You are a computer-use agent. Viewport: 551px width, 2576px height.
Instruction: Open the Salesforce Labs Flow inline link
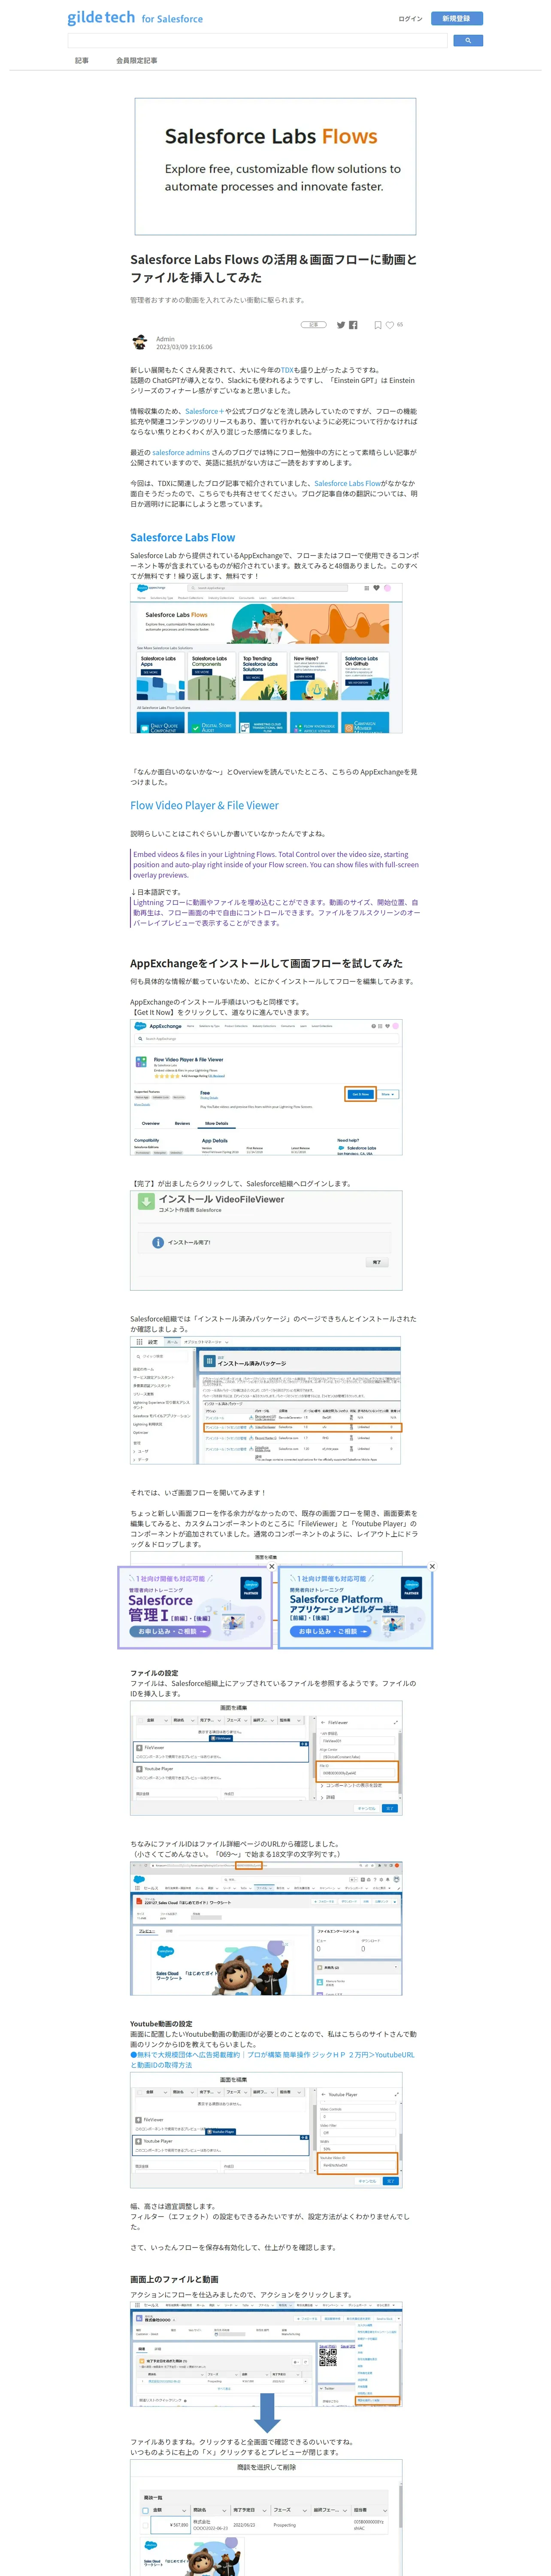(x=347, y=484)
